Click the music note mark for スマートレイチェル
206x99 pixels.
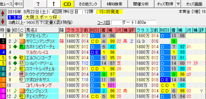[15, 69]
